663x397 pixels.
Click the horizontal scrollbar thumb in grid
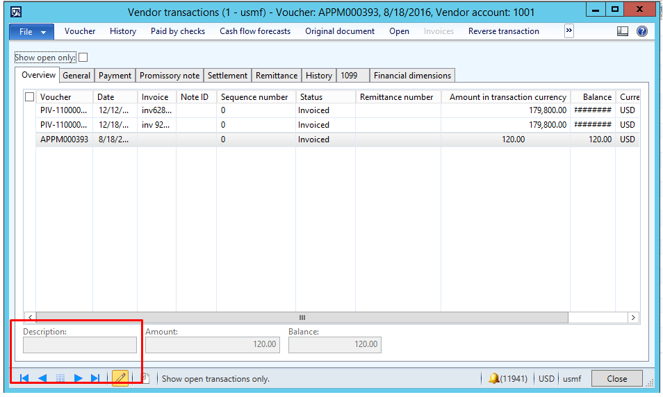tap(302, 317)
